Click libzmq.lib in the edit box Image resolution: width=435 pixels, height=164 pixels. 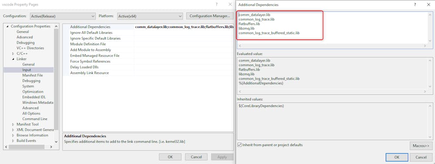(x=246, y=28)
